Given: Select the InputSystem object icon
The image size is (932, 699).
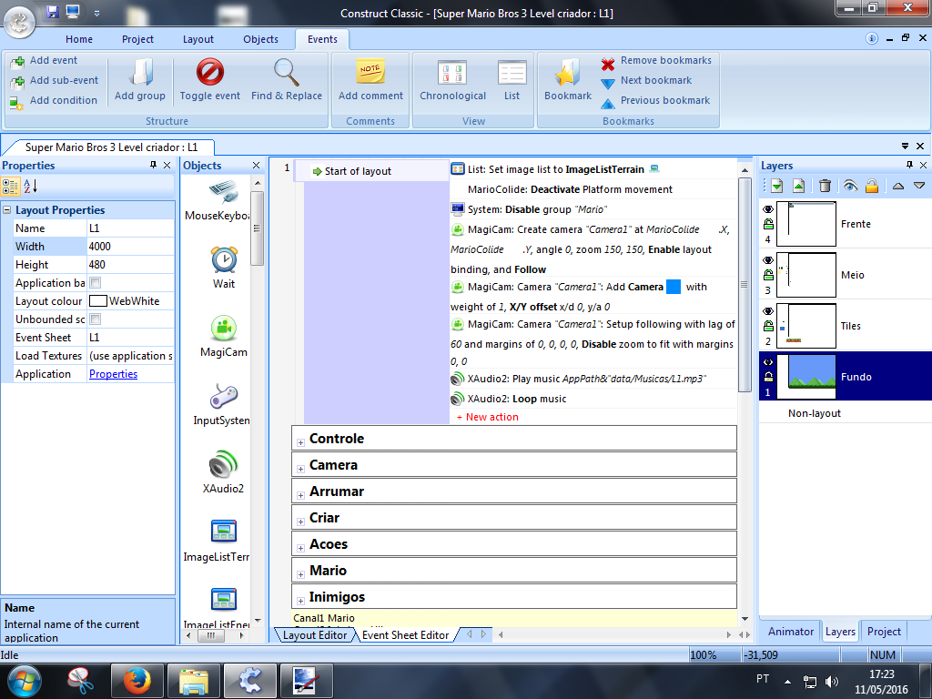Looking at the screenshot, I should coord(224,397).
